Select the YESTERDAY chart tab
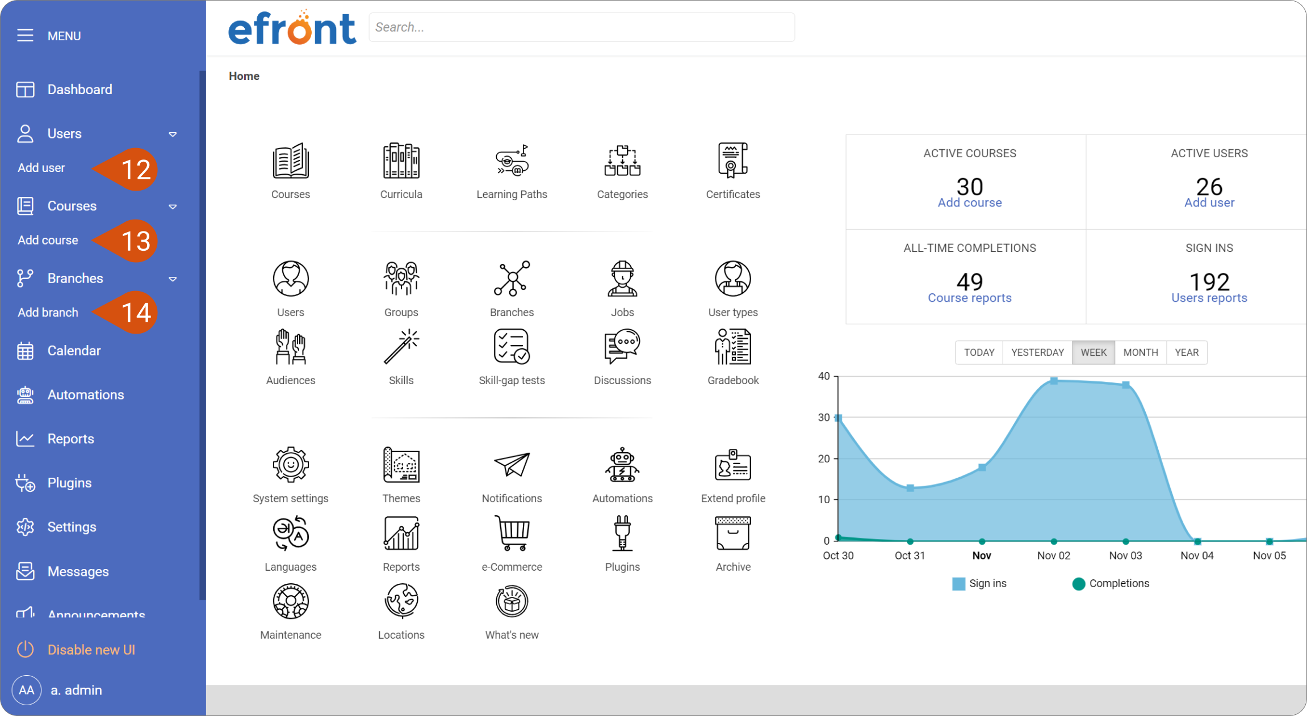 1037,352
